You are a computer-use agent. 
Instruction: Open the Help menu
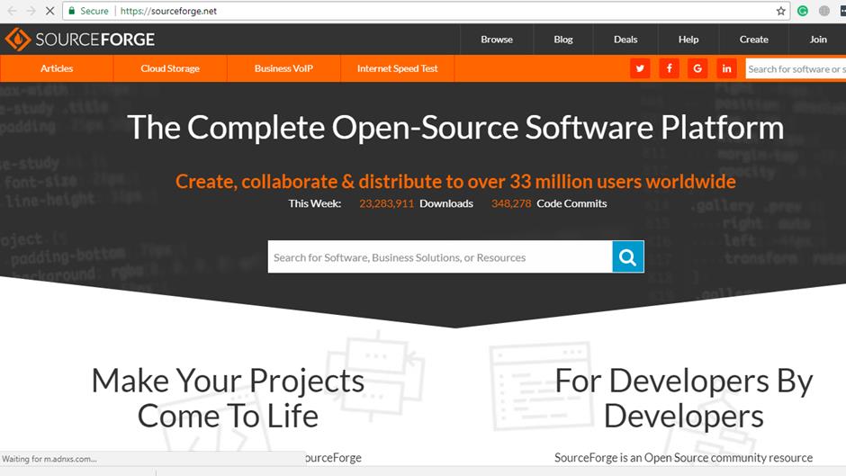pyautogui.click(x=688, y=40)
